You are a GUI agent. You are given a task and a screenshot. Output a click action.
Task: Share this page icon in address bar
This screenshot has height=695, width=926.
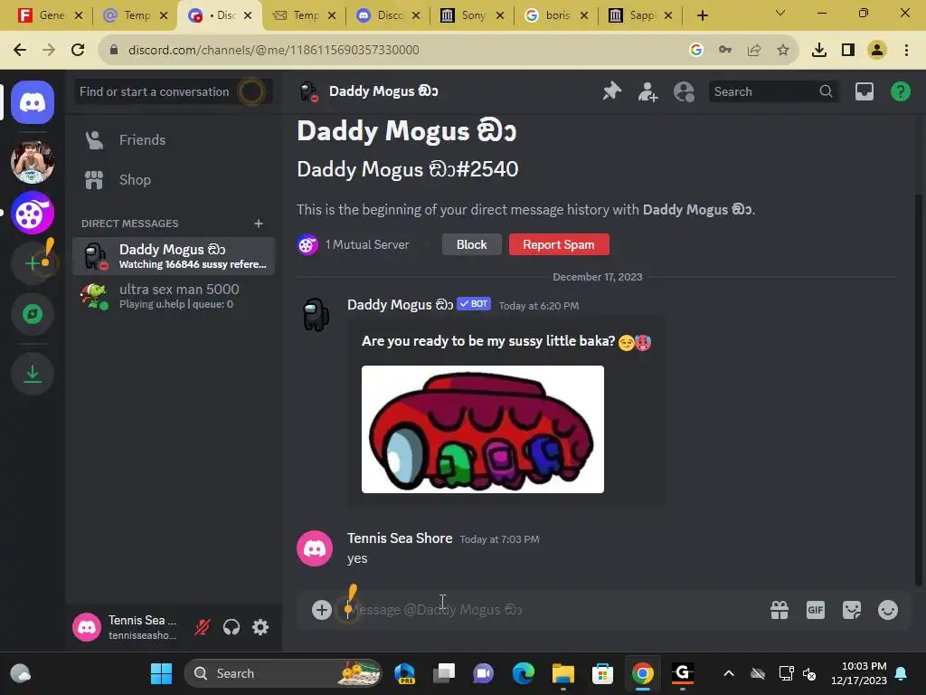coord(754,50)
